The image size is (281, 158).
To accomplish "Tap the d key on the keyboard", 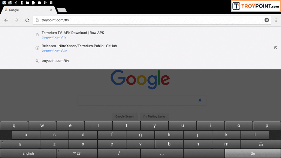I will click(x=83, y=135).
